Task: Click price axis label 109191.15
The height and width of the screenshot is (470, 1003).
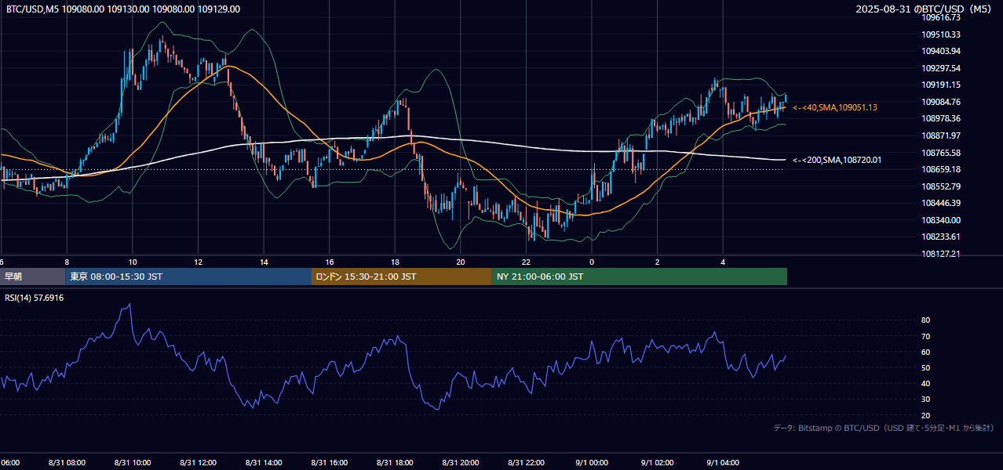Action: 942,85
